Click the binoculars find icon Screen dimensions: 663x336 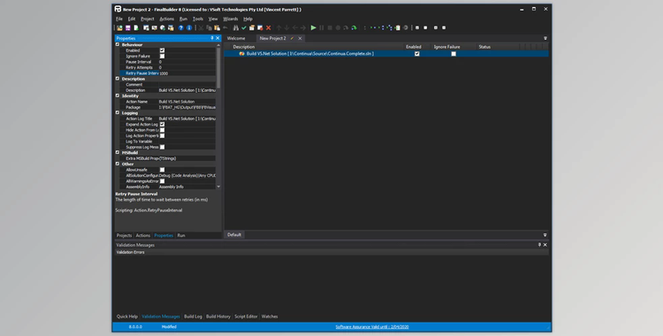click(236, 28)
